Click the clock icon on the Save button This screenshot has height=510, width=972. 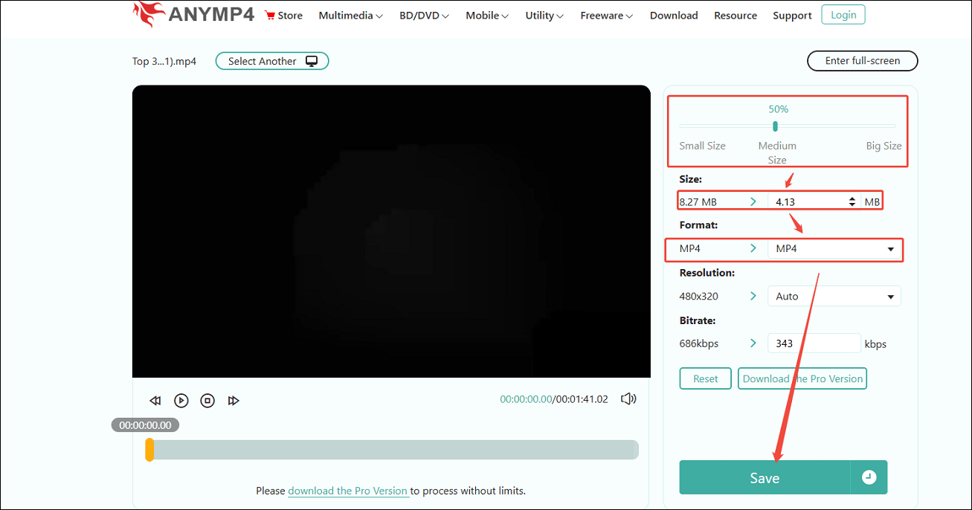pyautogui.click(x=869, y=477)
